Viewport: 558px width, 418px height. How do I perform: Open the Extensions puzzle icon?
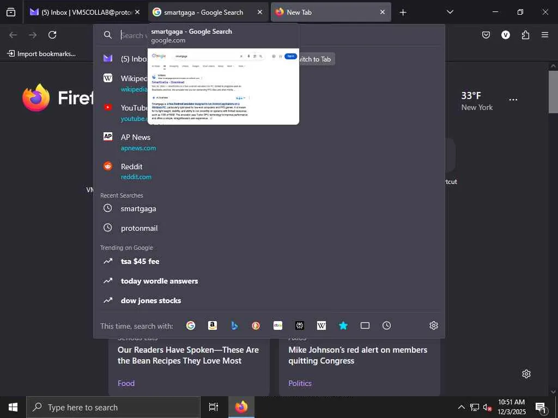point(525,35)
